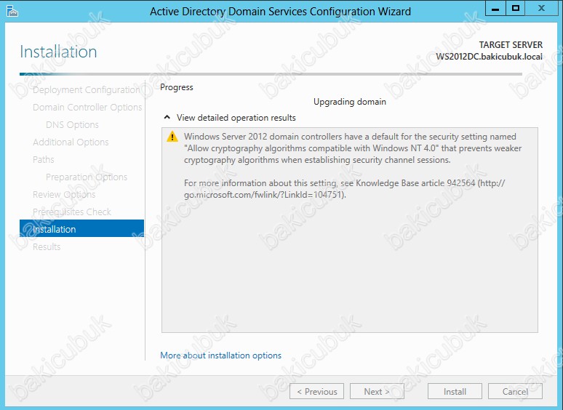Click the Install button
The height and width of the screenshot is (410, 563).
point(455,391)
